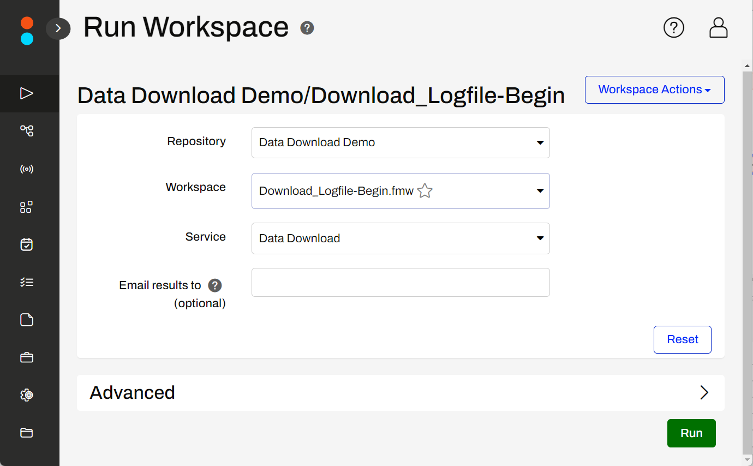Screen dimensions: 753x466
Task: Open the user account icon at top right
Action: 718,28
